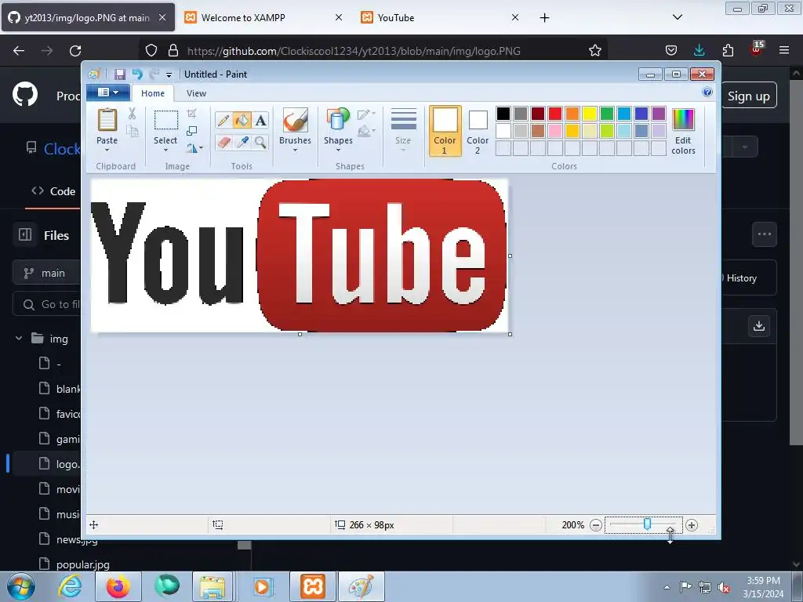Open a new Firefox tab
This screenshot has height=602, width=803.
544,18
